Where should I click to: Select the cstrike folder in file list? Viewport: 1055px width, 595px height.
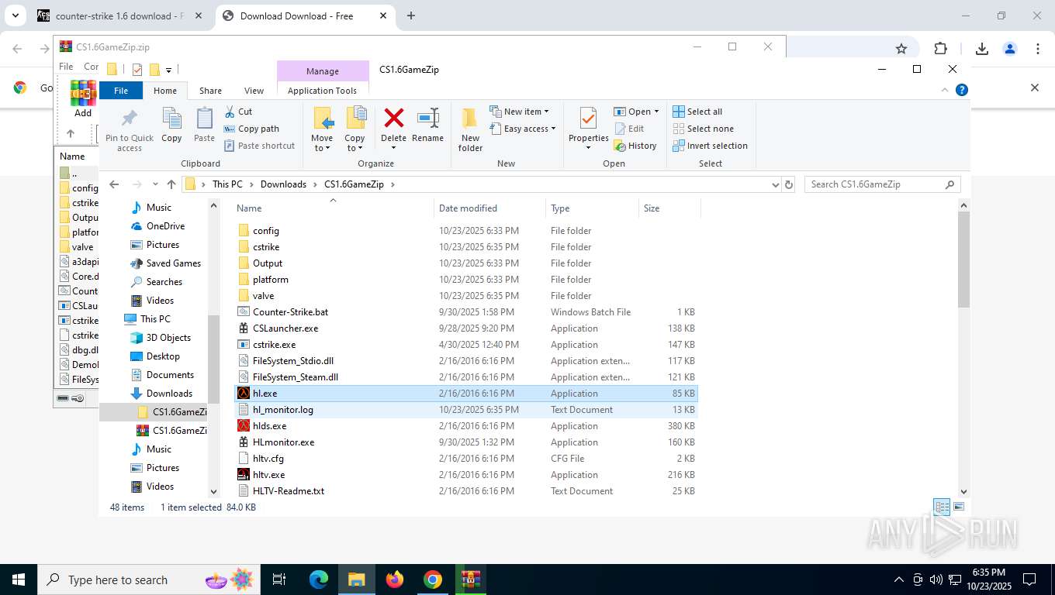(x=466, y=247)
